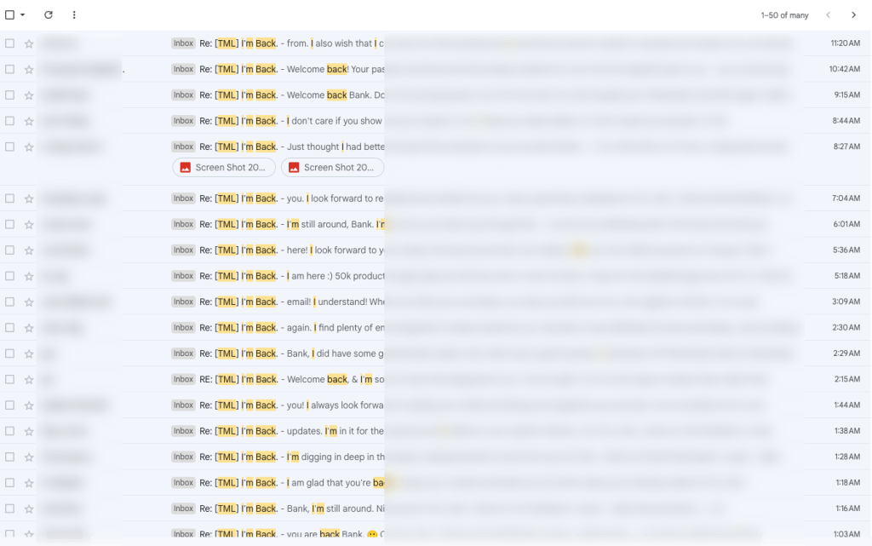Star the email received at 5:18 AM
Screen dimensions: 872x546
[x=29, y=276]
